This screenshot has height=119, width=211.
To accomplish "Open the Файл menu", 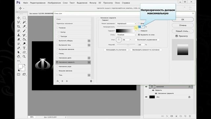I will (x=26, y=3).
